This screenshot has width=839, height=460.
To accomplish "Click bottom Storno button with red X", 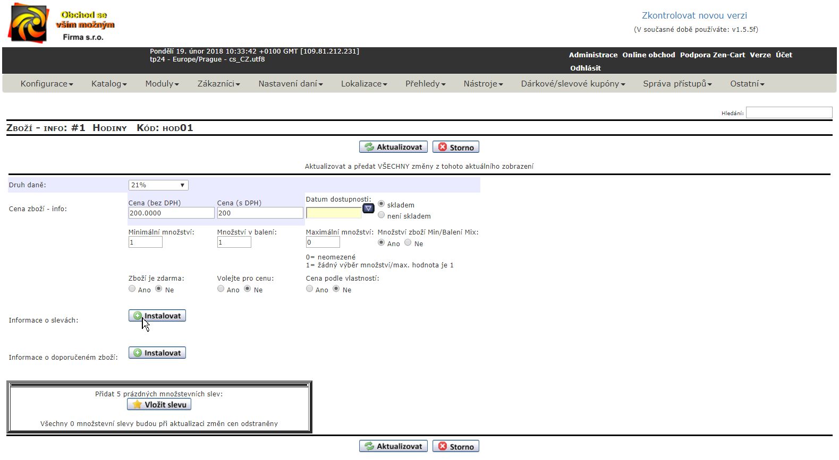I will [455, 446].
